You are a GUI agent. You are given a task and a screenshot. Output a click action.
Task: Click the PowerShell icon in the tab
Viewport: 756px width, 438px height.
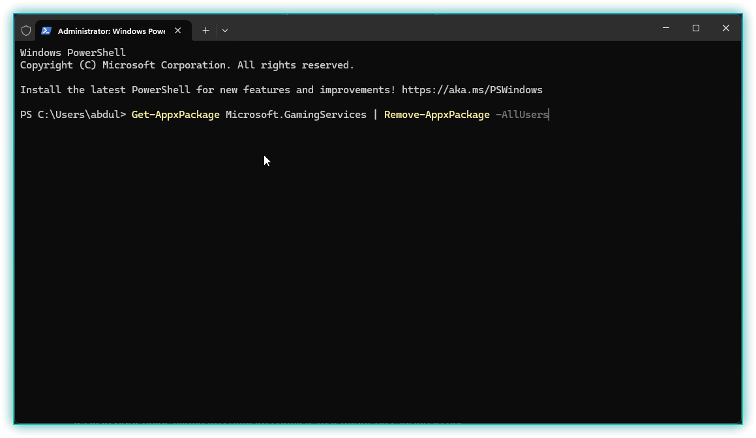click(x=46, y=31)
